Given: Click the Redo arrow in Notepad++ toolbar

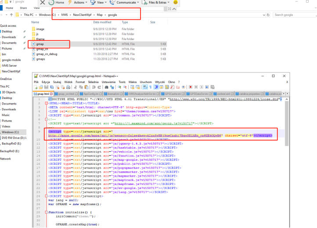Looking at the screenshot, I should pyautogui.click(x=99, y=87).
